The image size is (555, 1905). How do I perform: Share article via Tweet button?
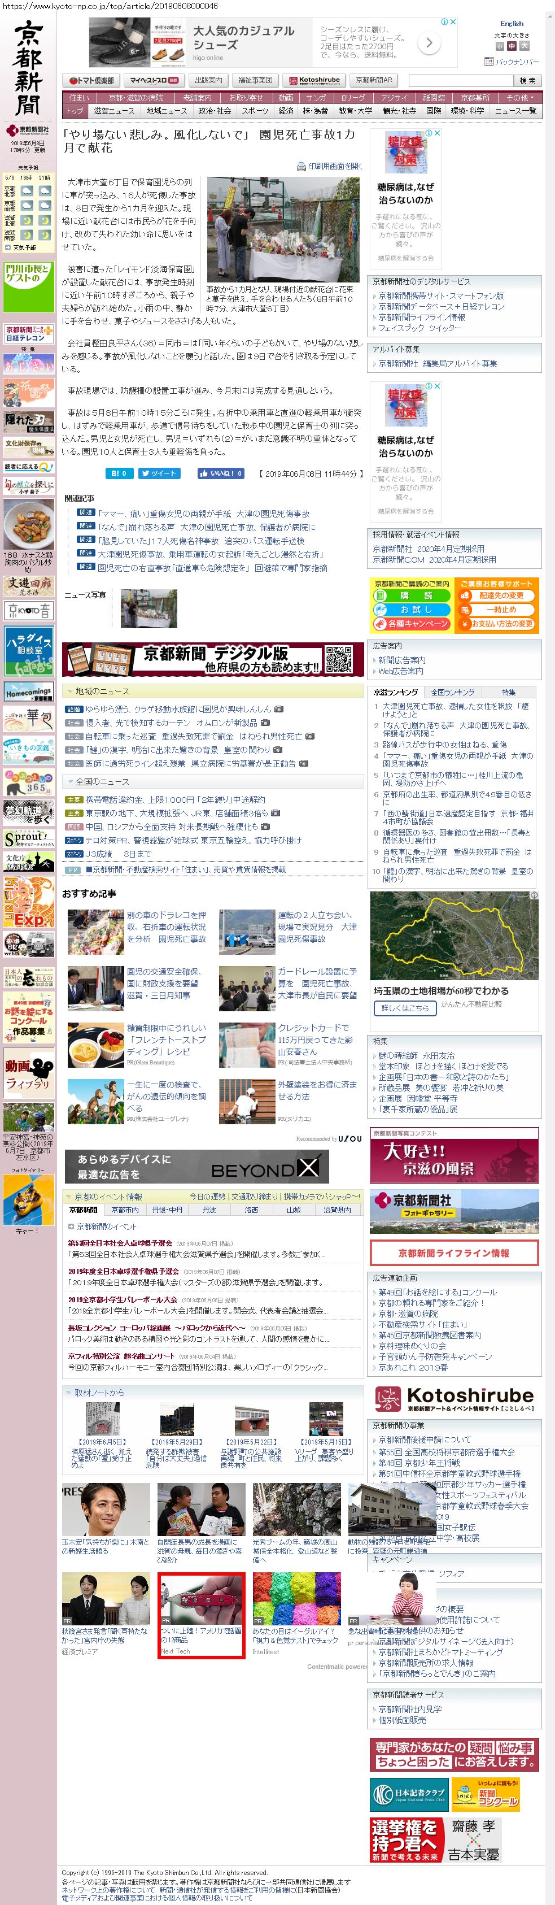pyautogui.click(x=159, y=473)
